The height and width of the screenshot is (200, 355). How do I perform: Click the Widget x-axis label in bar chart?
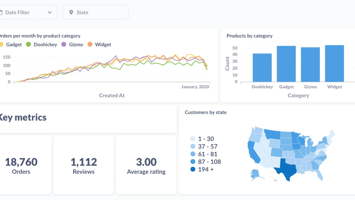(335, 87)
